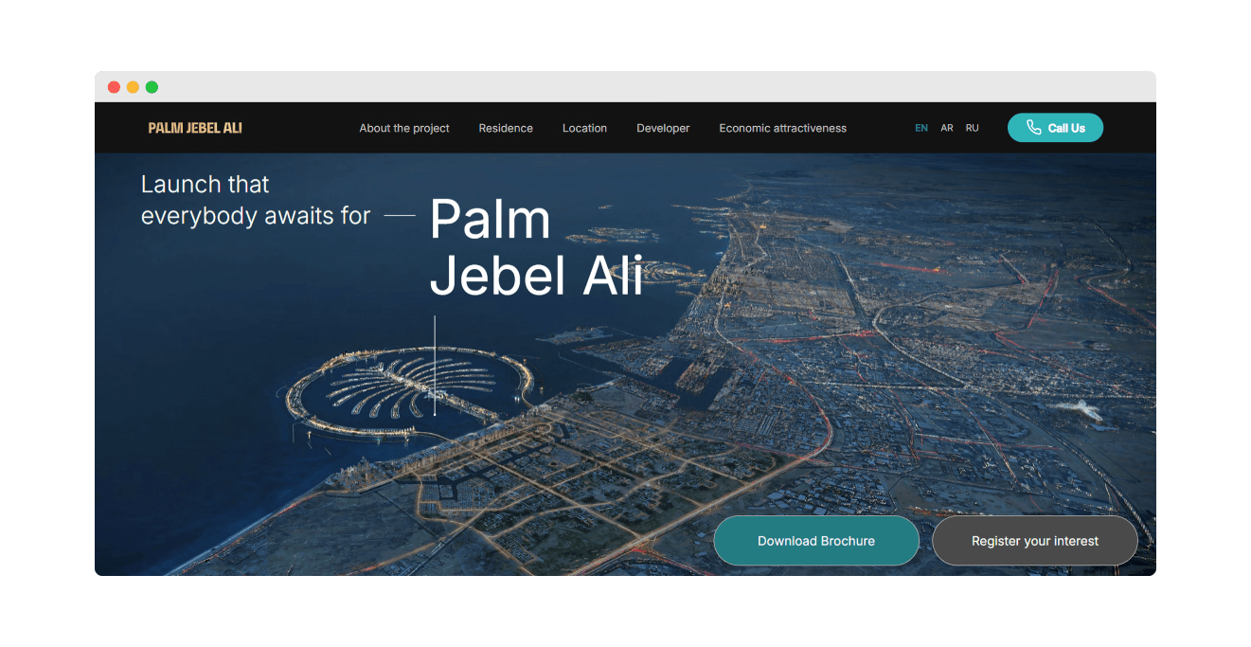Screen dimensions: 1251x647
Task: Switch language to RU
Action: pos(973,128)
